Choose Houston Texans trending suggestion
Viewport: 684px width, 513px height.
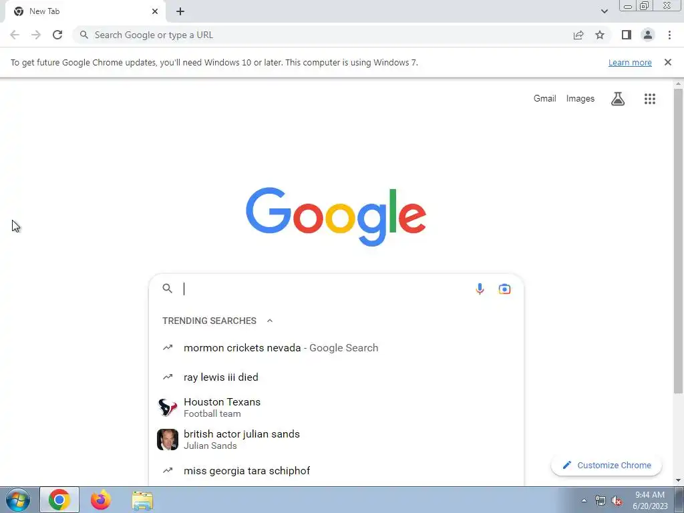coord(336,407)
